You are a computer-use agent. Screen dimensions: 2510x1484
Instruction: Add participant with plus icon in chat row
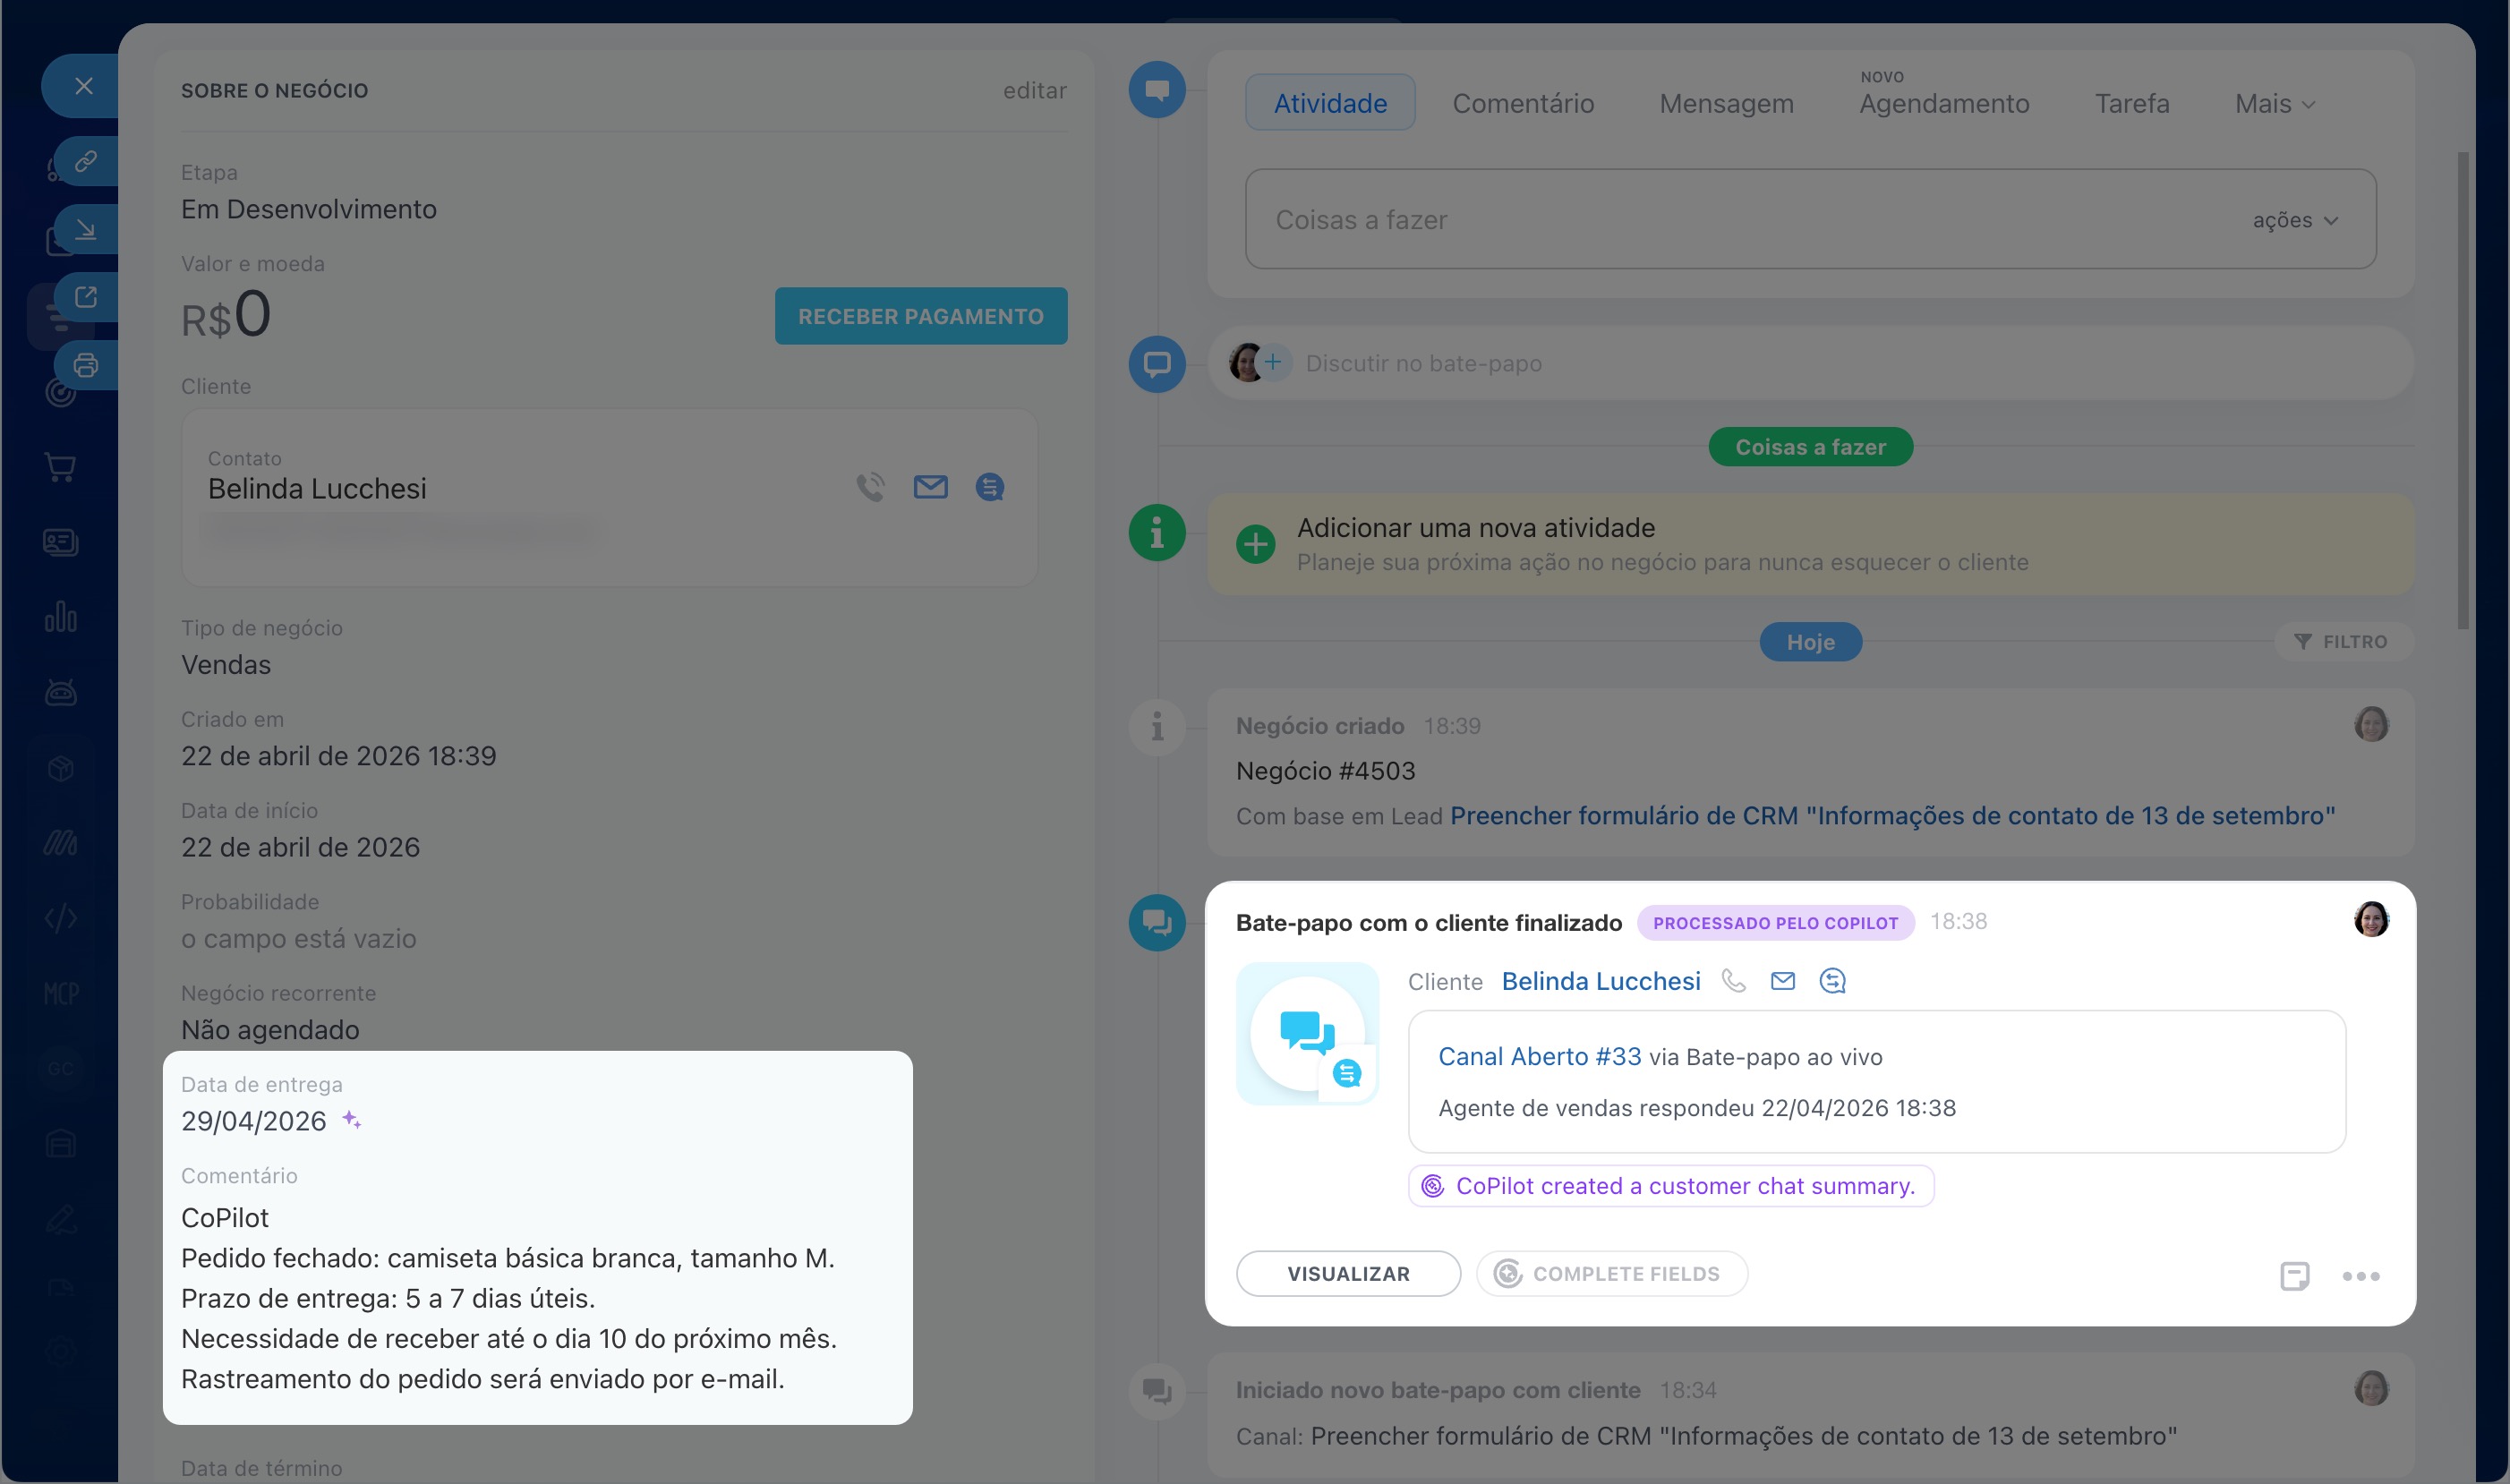pyautogui.click(x=1273, y=362)
